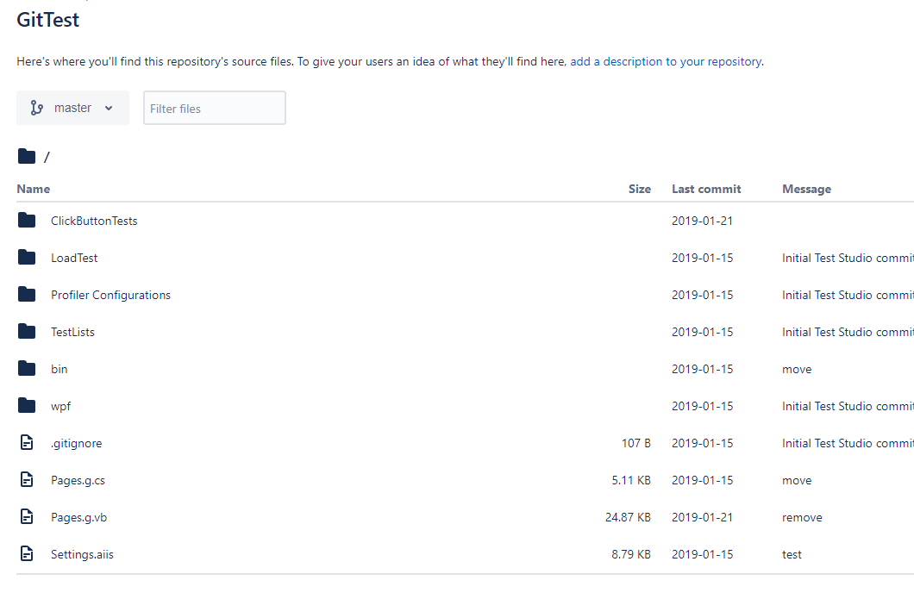Click the root folder icon above Name

(27, 156)
